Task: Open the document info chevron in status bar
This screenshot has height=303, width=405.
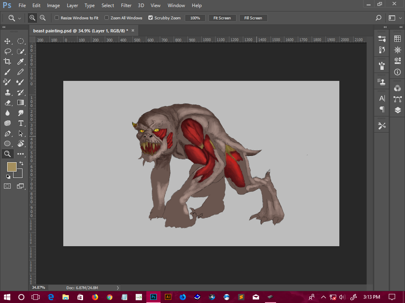Action: click(117, 288)
